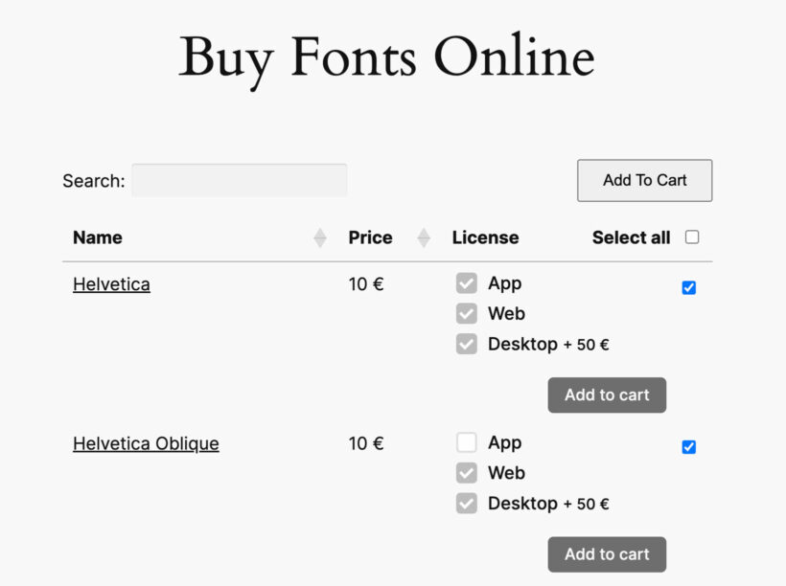The height and width of the screenshot is (586, 786).
Task: Uncheck the Helvetica Oblique row selection checkbox
Action: pos(689,447)
